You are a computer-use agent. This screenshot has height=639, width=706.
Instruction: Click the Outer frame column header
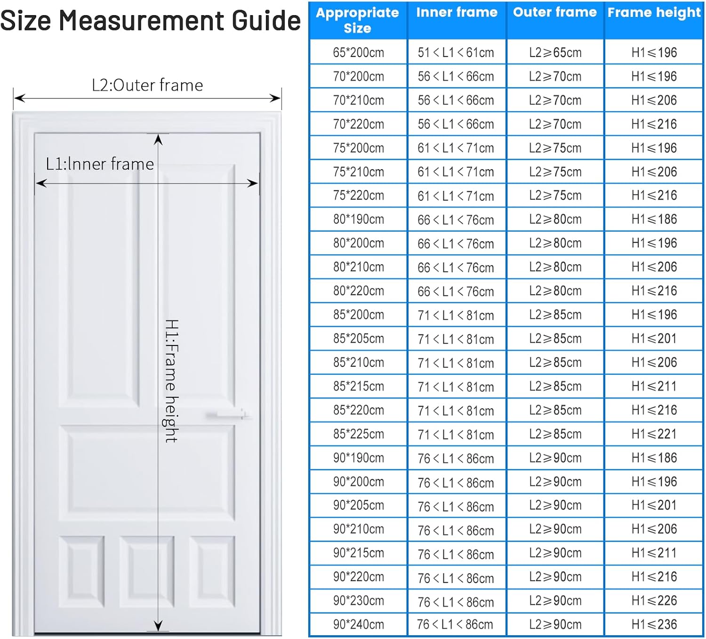coord(554,13)
